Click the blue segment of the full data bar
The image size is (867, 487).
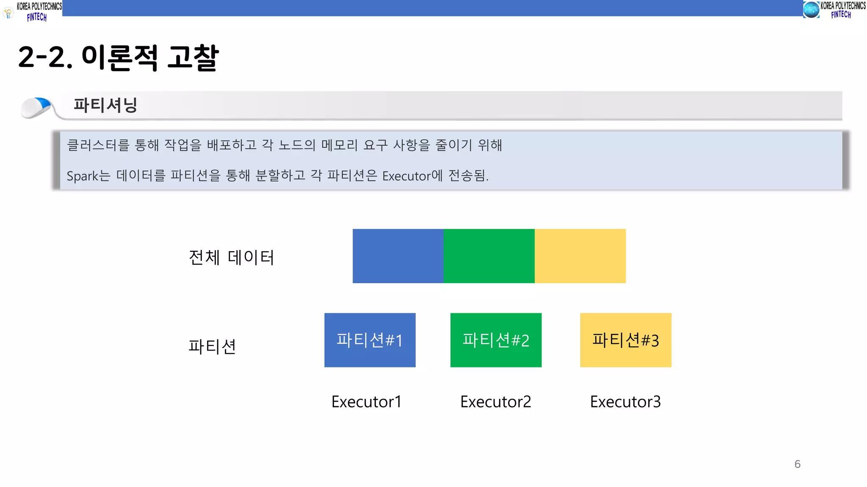click(398, 256)
